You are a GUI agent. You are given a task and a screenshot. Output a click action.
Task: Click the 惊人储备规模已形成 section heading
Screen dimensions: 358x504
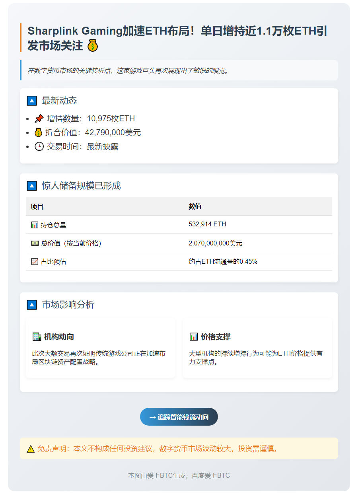point(81,186)
